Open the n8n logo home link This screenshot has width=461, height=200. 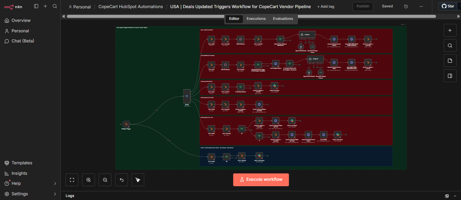click(x=13, y=6)
